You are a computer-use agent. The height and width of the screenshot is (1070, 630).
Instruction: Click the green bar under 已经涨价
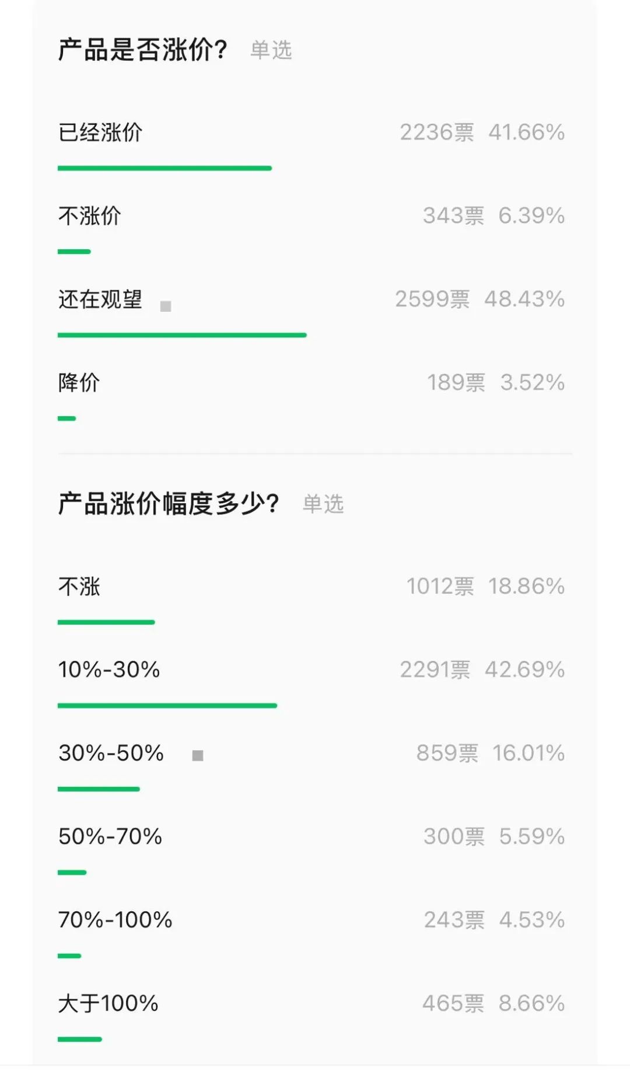164,168
